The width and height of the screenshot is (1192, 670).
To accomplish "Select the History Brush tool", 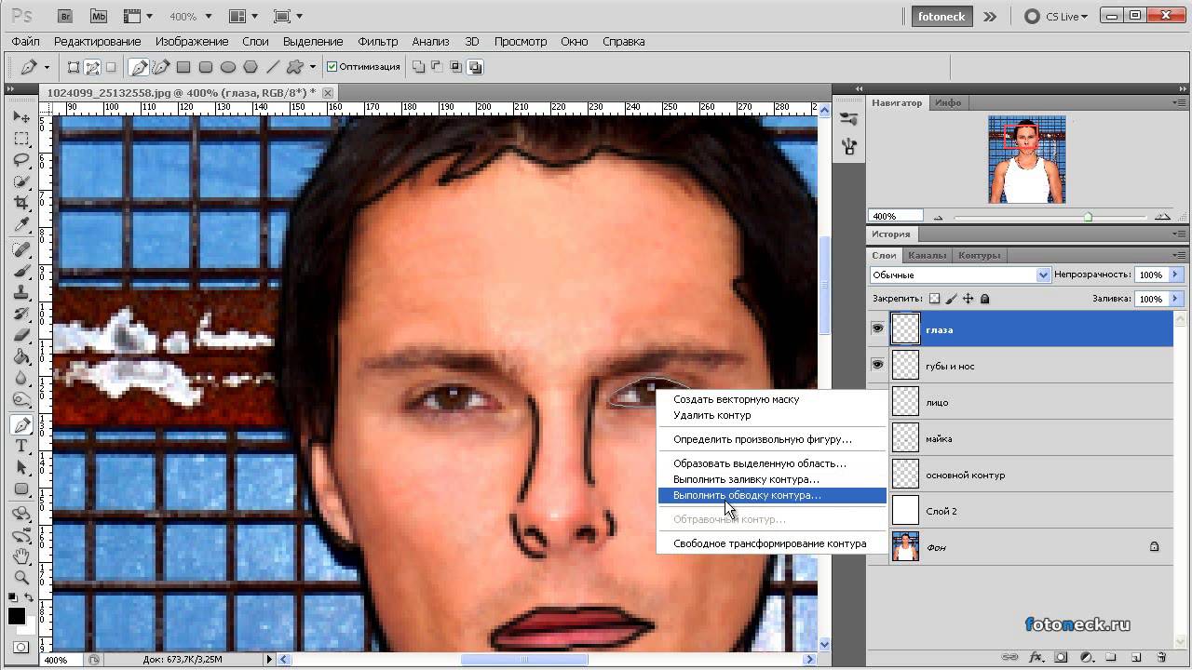I will click(x=20, y=315).
